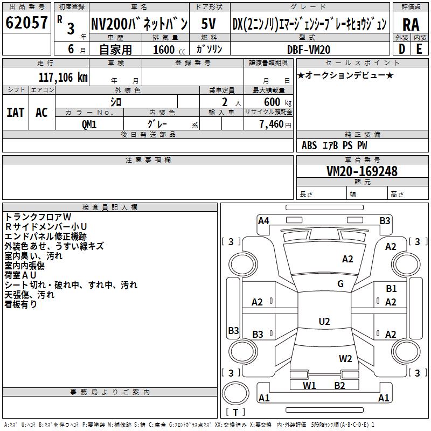Image resolution: width=431 pixels, height=431 pixels.
Task: Select the exterior grade D under 外装
Action: tap(401, 49)
